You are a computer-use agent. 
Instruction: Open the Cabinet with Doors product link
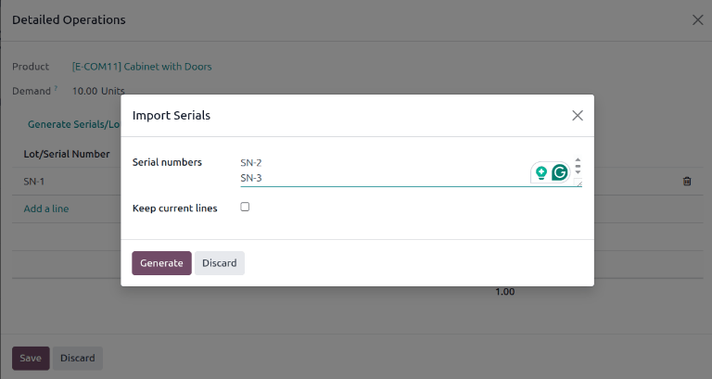(142, 67)
